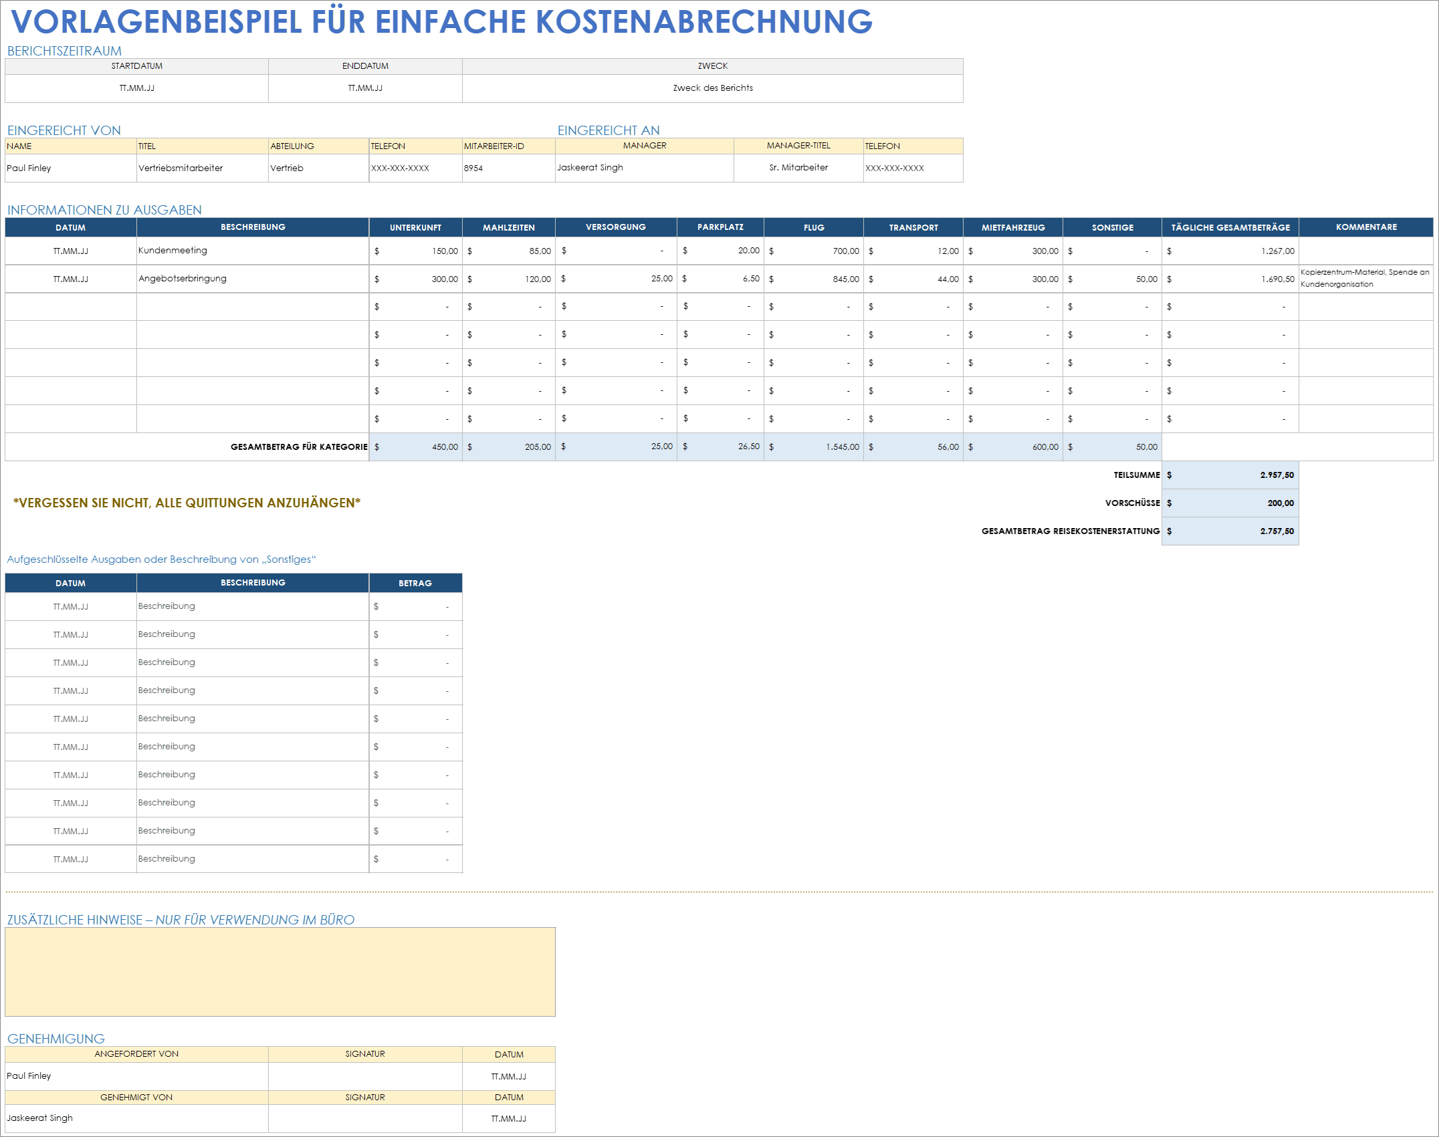Click the Transport amount 44,00

[x=913, y=279]
